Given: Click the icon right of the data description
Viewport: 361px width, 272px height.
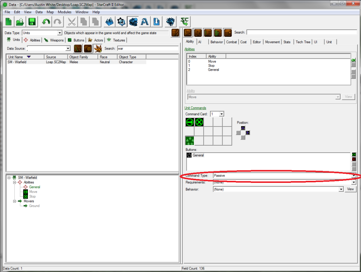Looking at the screenshot, I should click(175, 33).
